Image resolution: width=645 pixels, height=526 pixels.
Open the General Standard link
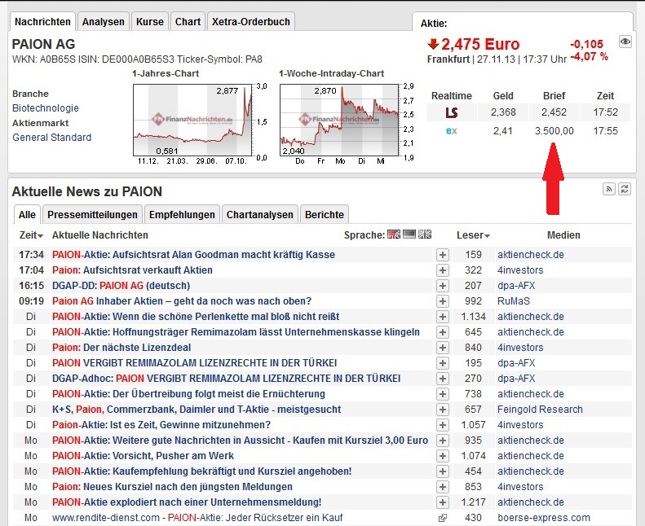[52, 137]
